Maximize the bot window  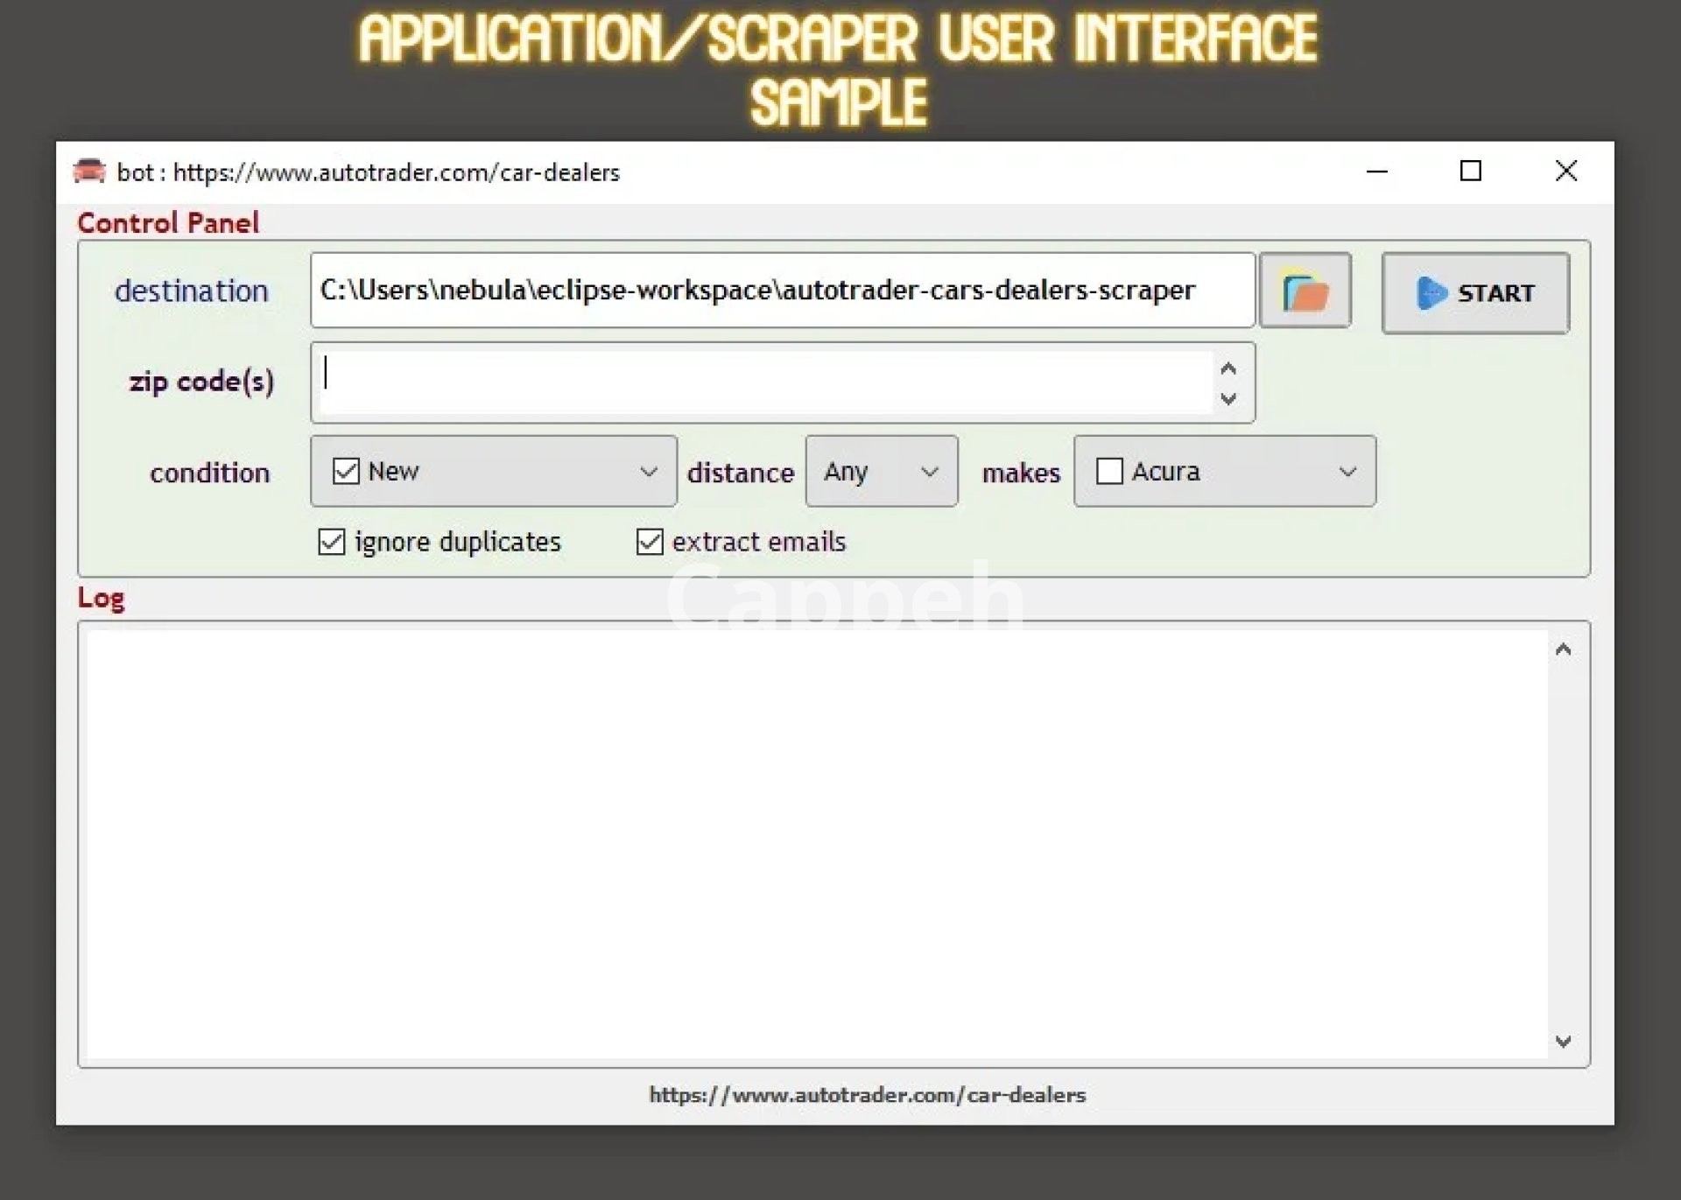coord(1471,171)
